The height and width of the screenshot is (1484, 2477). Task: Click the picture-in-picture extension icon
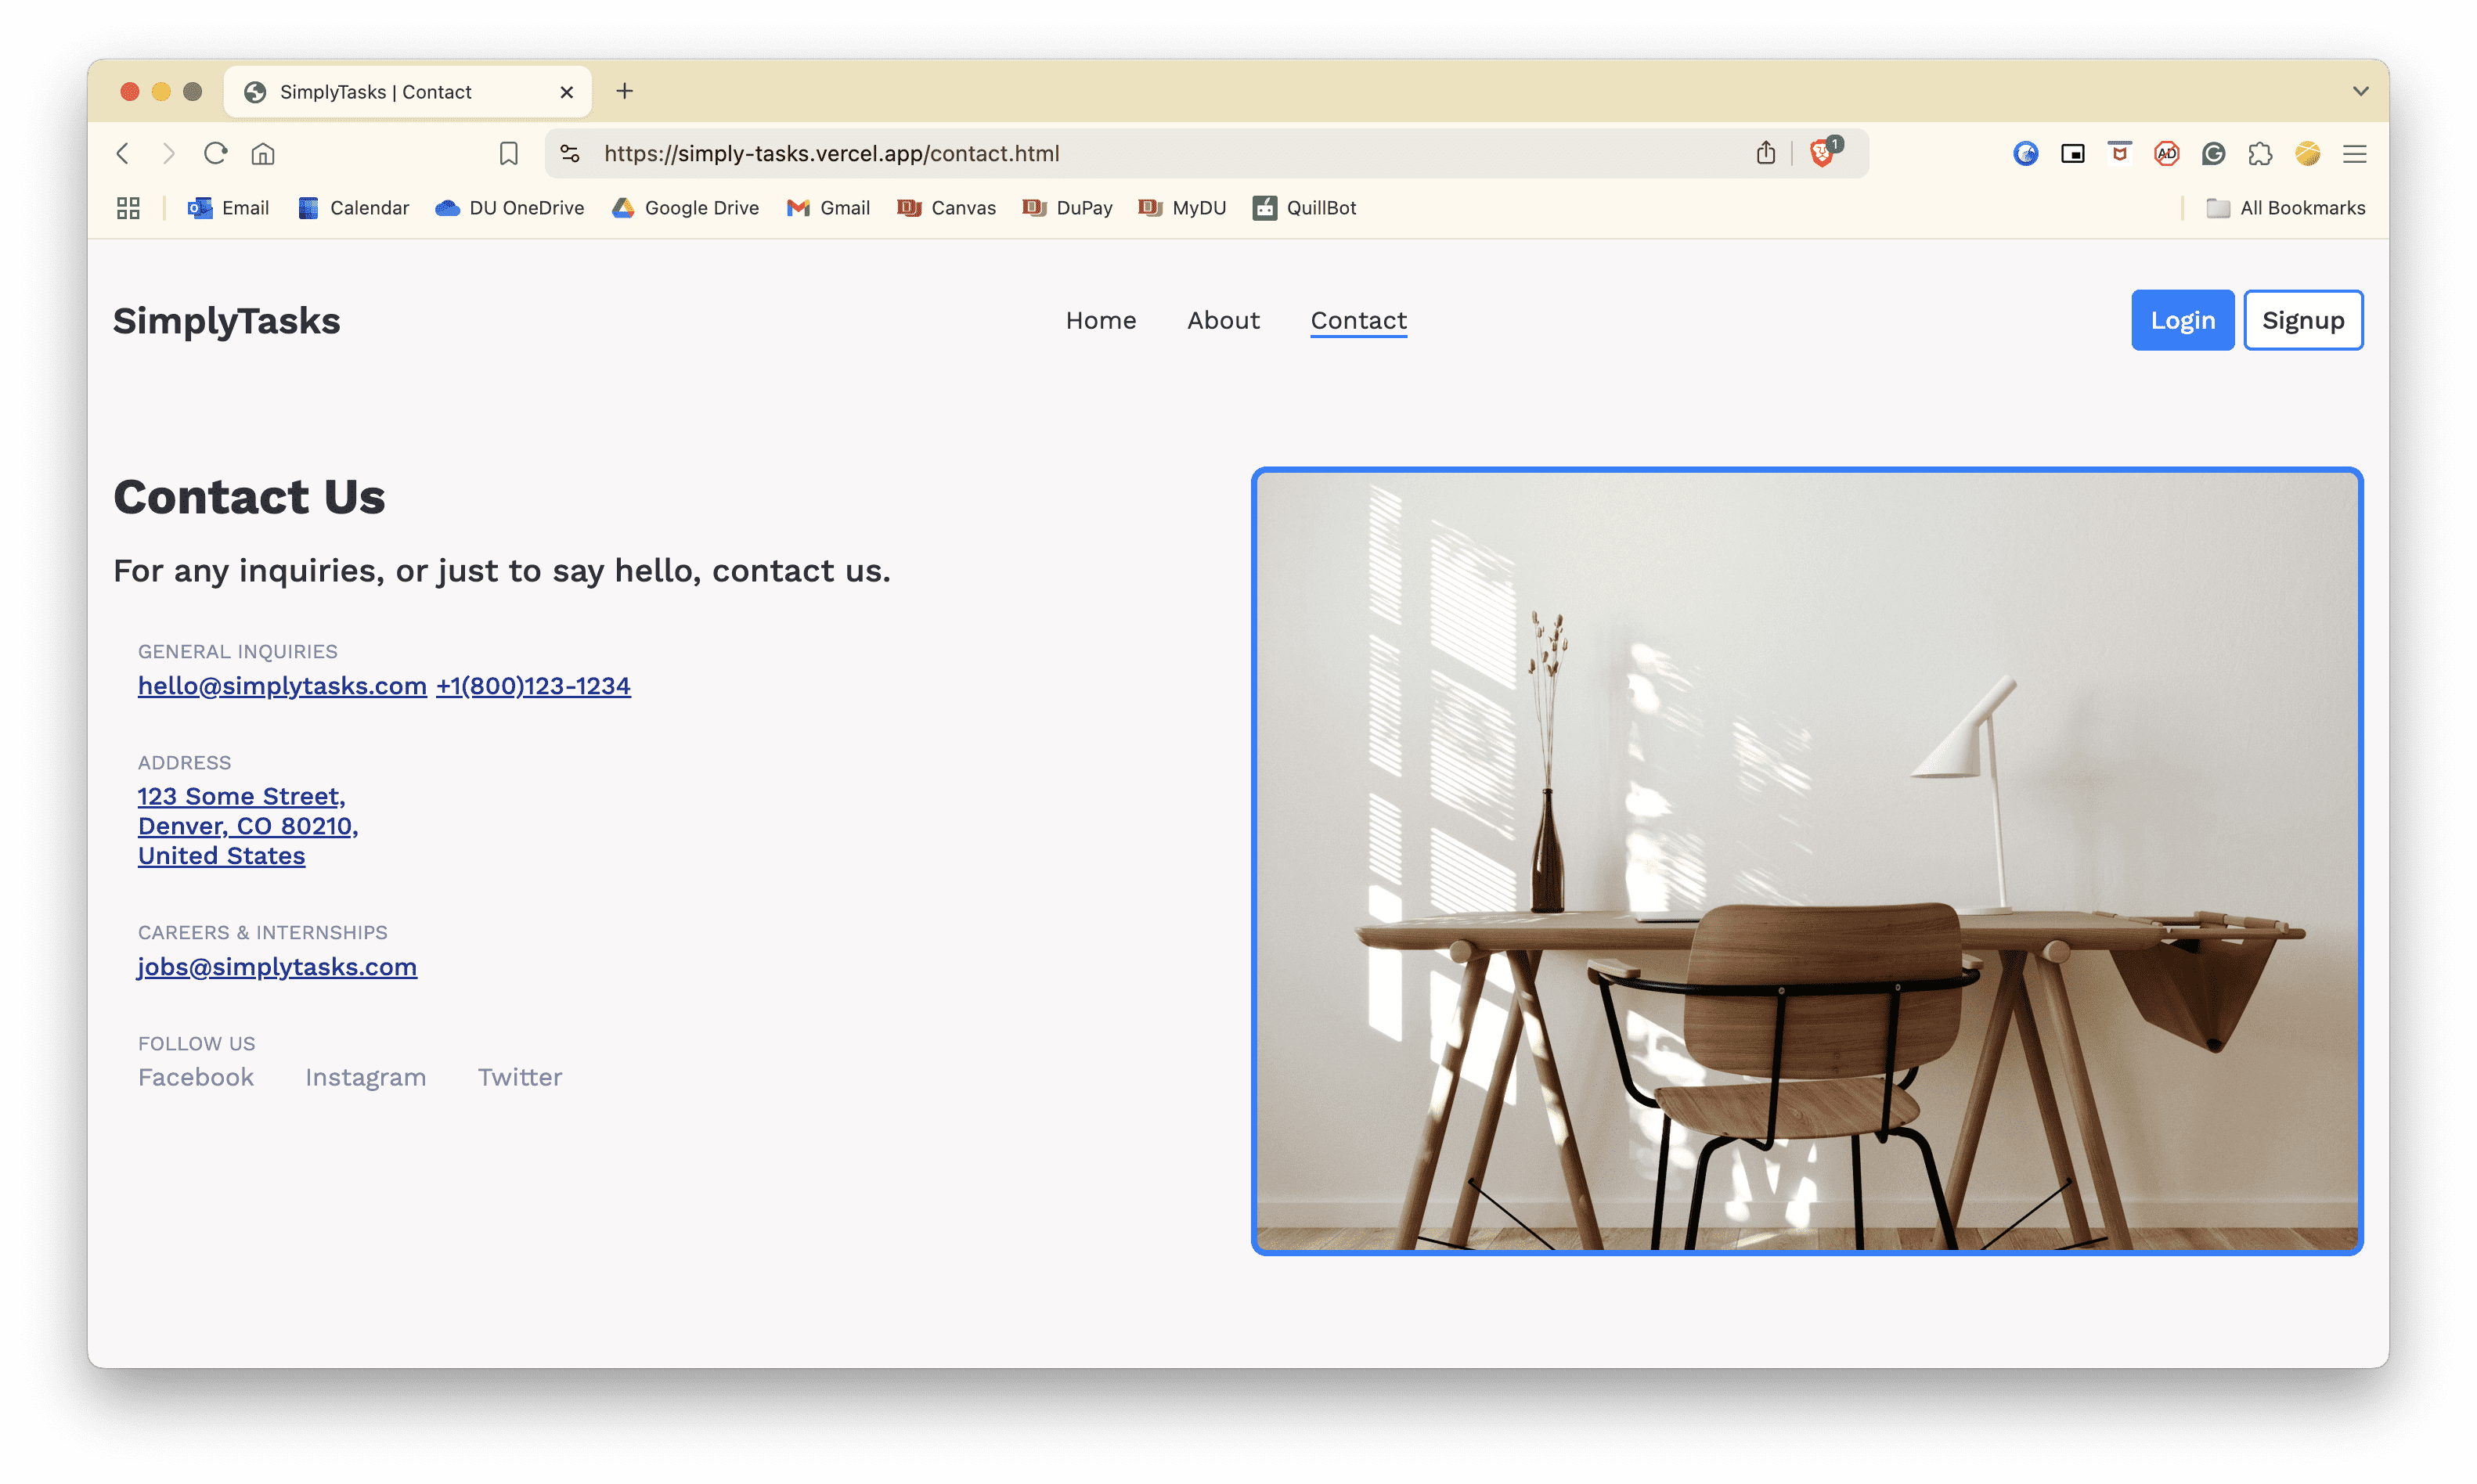(x=2072, y=153)
